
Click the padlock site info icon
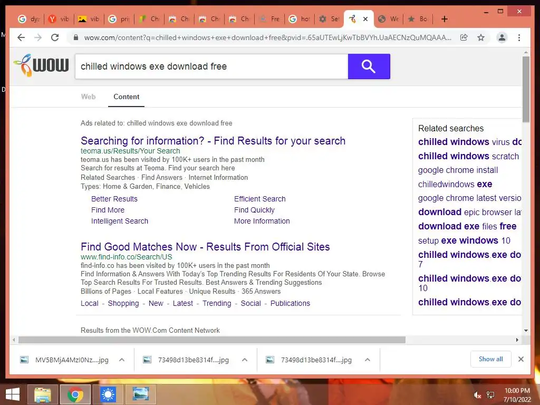(x=76, y=37)
